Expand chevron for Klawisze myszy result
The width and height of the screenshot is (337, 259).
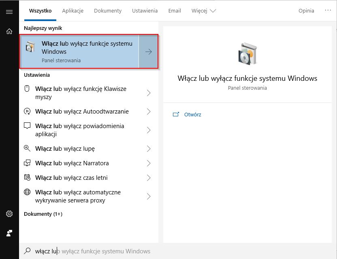click(x=149, y=93)
